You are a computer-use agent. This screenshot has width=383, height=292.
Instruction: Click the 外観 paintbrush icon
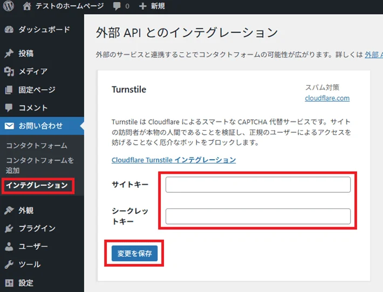pos(9,210)
